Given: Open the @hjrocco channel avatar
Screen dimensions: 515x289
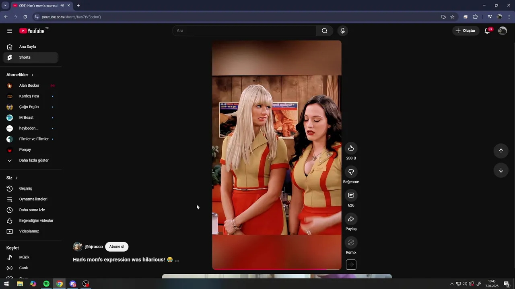Looking at the screenshot, I should point(78,247).
